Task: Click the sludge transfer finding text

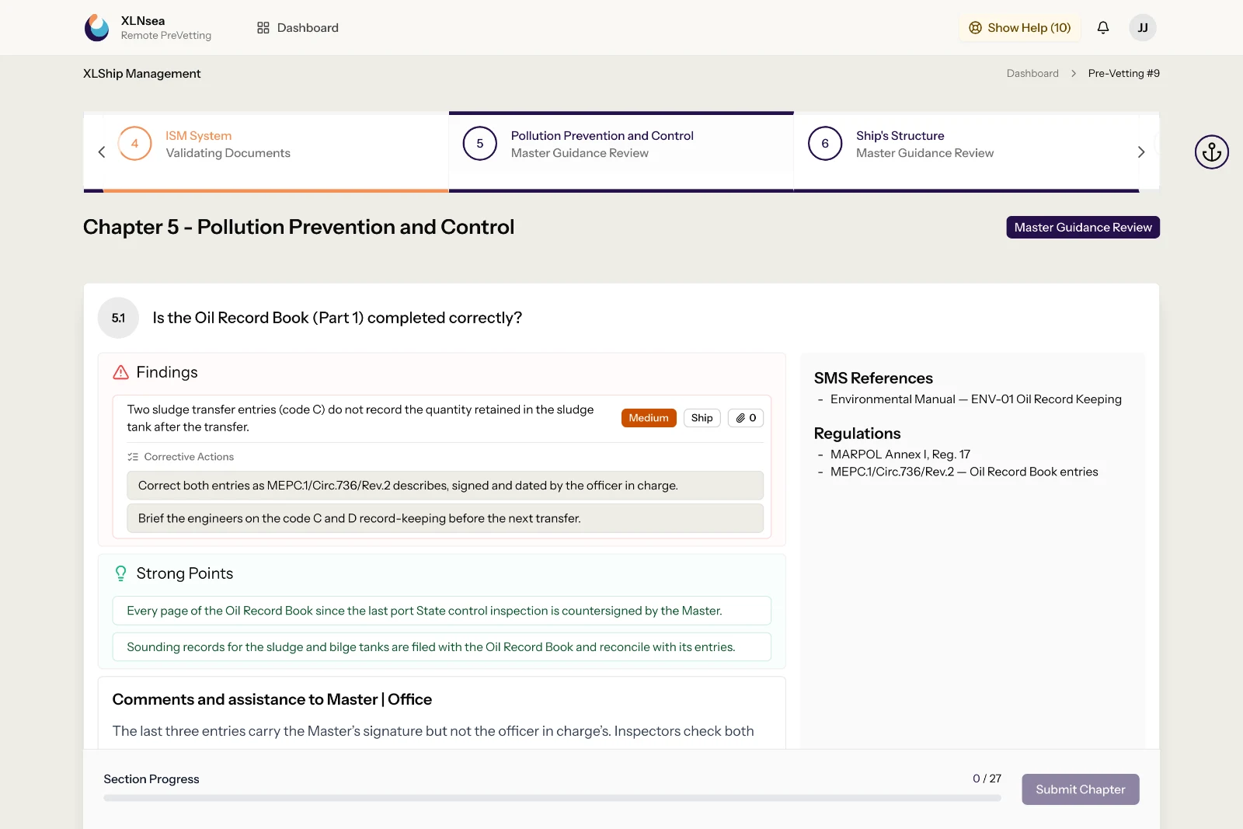Action: pyautogui.click(x=360, y=418)
